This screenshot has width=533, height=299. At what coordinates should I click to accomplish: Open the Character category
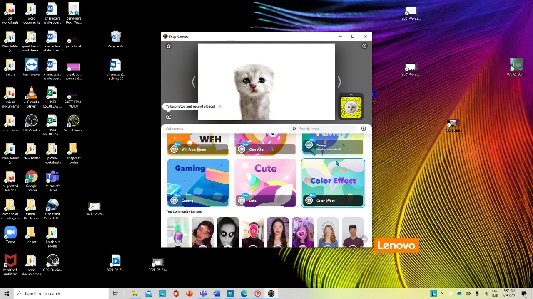coord(265,145)
